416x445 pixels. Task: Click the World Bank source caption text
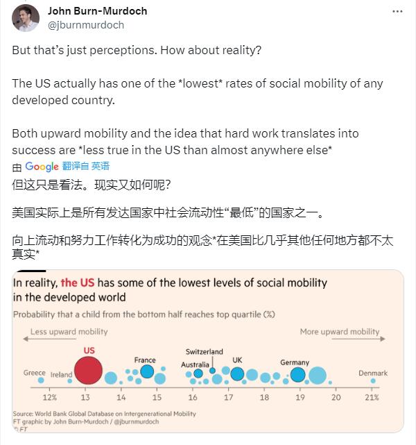104,414
